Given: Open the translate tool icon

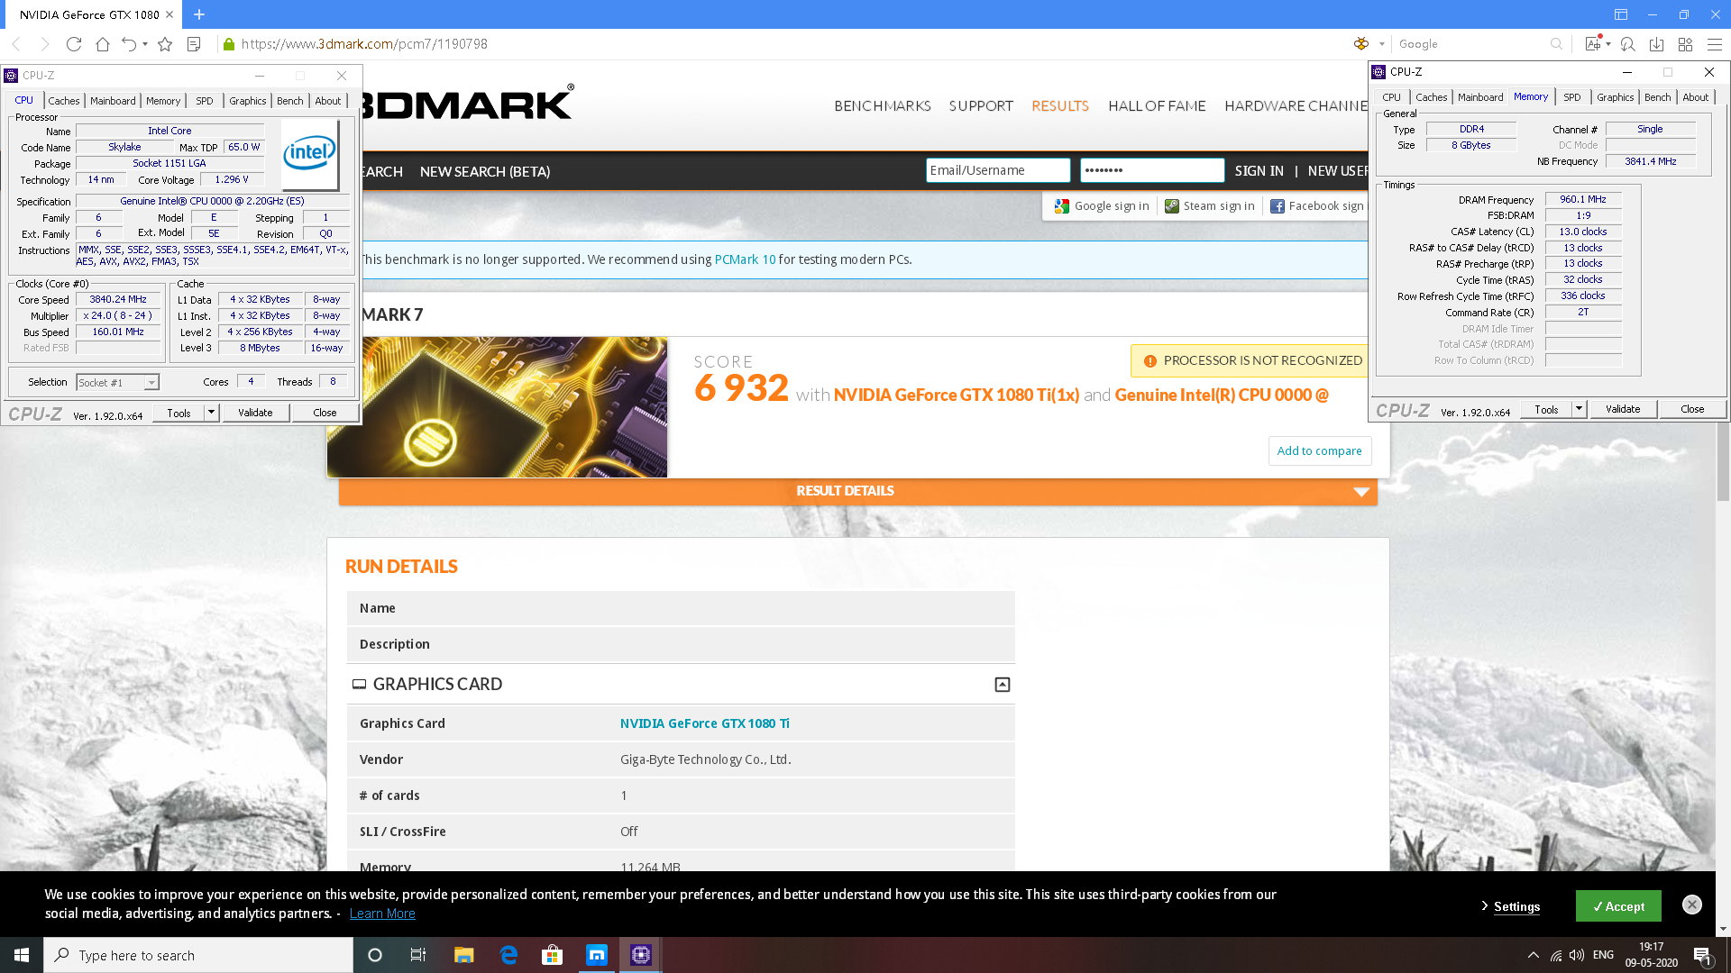Looking at the screenshot, I should coord(1592,44).
